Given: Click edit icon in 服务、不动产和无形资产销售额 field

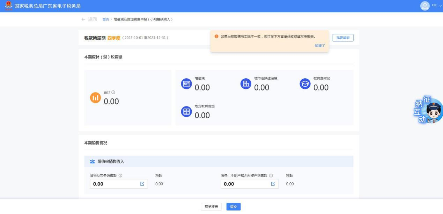Looking at the screenshot, I should [x=273, y=184].
